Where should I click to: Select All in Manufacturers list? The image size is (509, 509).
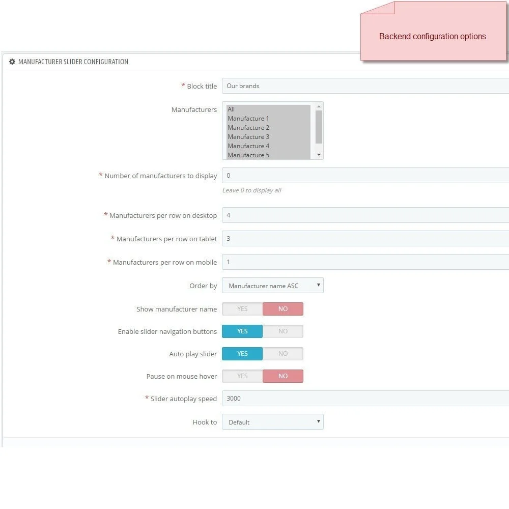point(268,109)
